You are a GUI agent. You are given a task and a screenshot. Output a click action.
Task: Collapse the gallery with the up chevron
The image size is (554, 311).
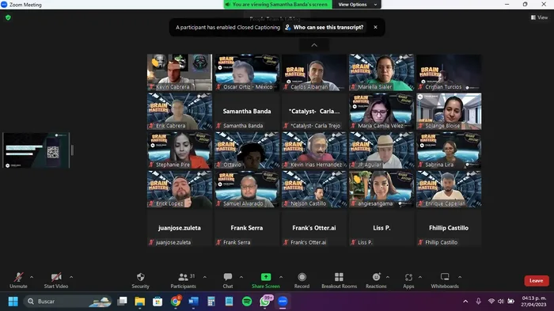coord(314,45)
